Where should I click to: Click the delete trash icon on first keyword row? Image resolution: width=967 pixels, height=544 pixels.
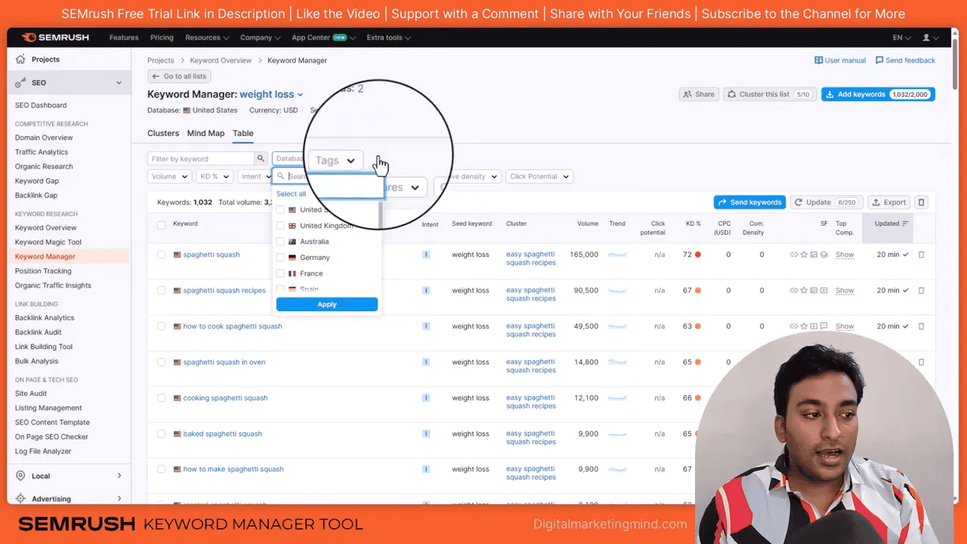921,255
